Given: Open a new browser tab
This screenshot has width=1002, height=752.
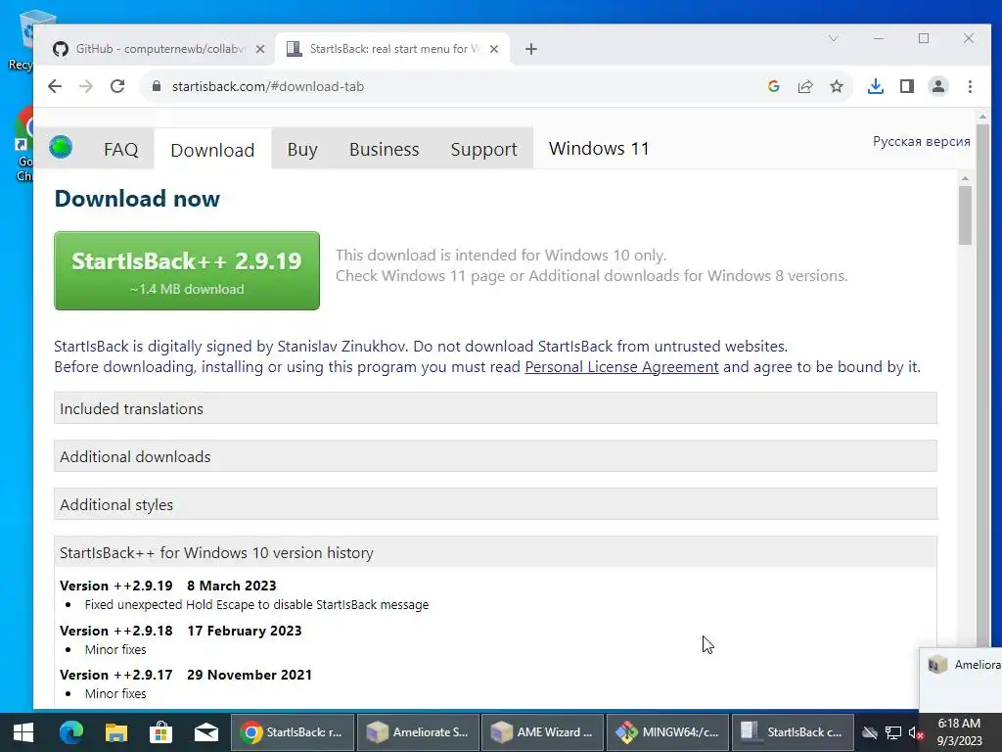Looking at the screenshot, I should pos(531,49).
